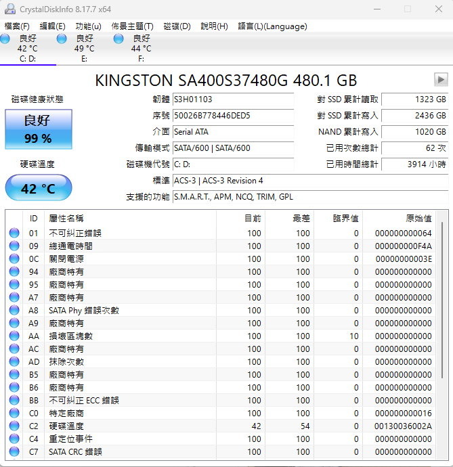
Task: Click the disk title KINGSTON SA400S37480G 480.1 GB
Action: click(226, 80)
